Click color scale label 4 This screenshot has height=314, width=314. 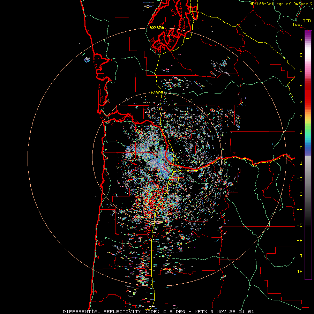coord(301,86)
